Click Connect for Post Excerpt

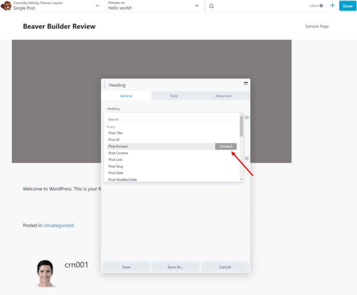(x=226, y=147)
